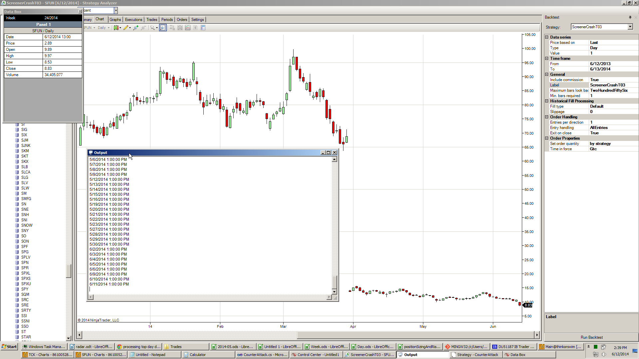
Task: Select SPY in the instrument list
Action: (25, 289)
